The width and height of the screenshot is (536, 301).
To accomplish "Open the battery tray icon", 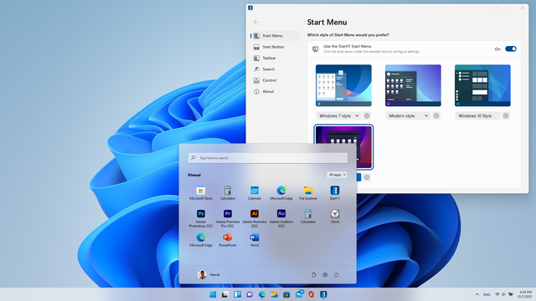I will (x=511, y=294).
